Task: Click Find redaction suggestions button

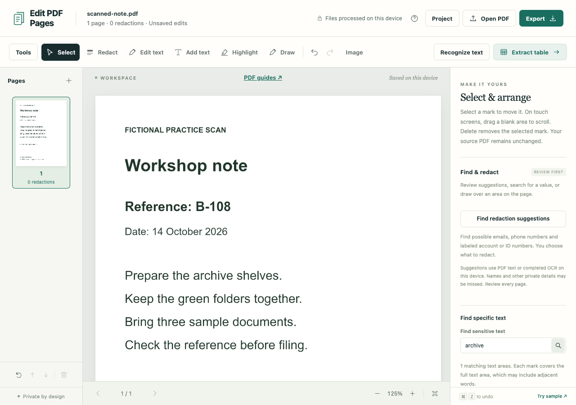Action: 513,219
